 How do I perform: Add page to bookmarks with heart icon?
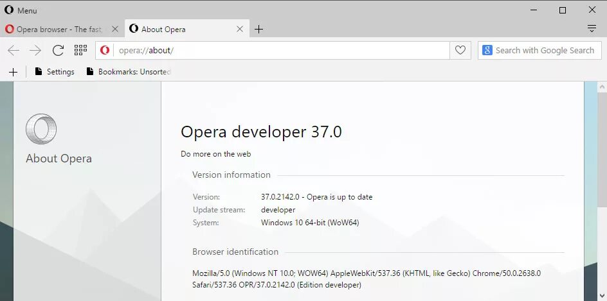click(x=460, y=50)
